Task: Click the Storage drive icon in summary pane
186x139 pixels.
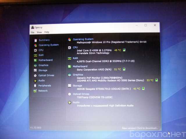Action: [x=69, y=86]
